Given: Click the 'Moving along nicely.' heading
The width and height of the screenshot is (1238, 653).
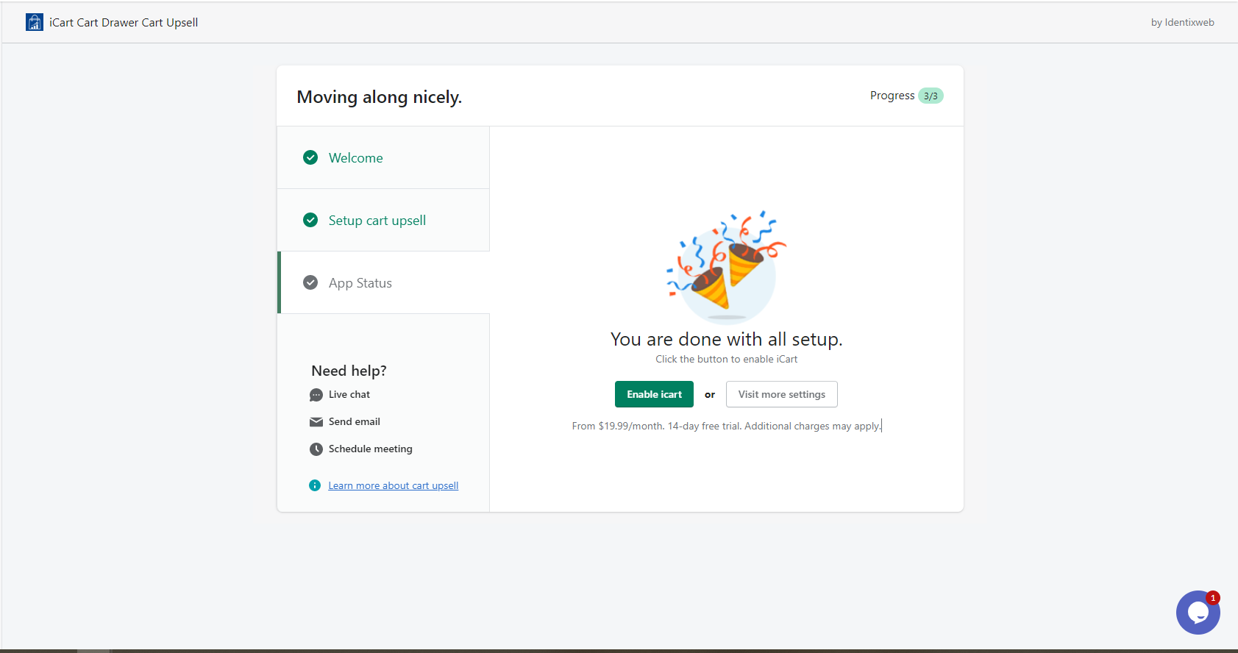Looking at the screenshot, I should coord(380,97).
